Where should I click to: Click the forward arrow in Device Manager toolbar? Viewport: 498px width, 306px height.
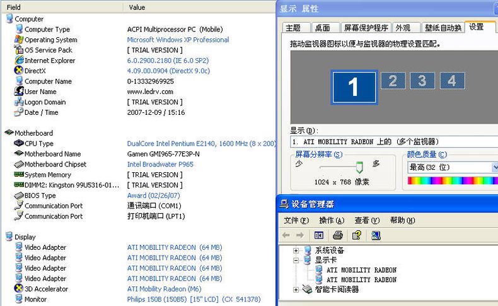click(x=300, y=235)
